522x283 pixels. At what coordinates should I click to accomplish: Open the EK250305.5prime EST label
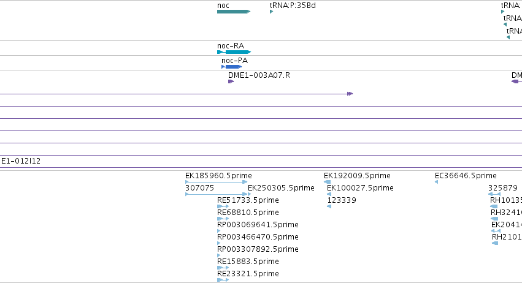(x=281, y=188)
